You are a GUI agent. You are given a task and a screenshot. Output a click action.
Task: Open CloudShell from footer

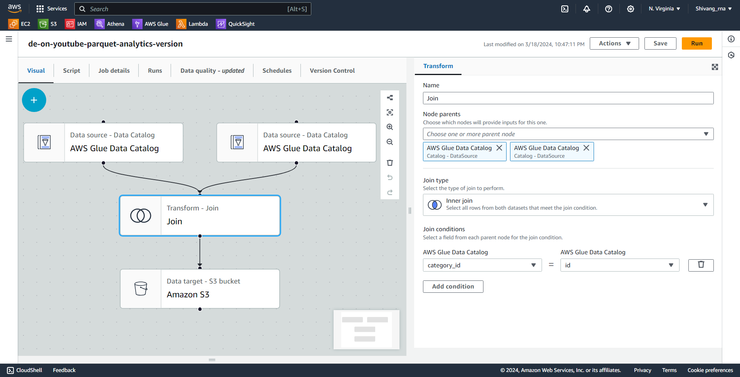click(x=25, y=370)
